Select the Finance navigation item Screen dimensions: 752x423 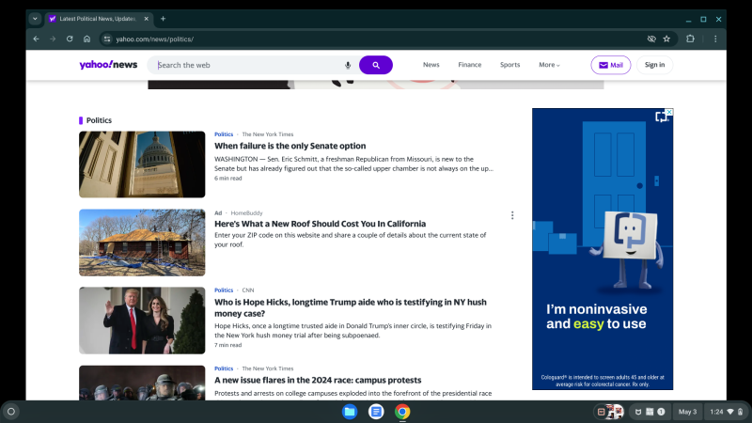(469, 65)
